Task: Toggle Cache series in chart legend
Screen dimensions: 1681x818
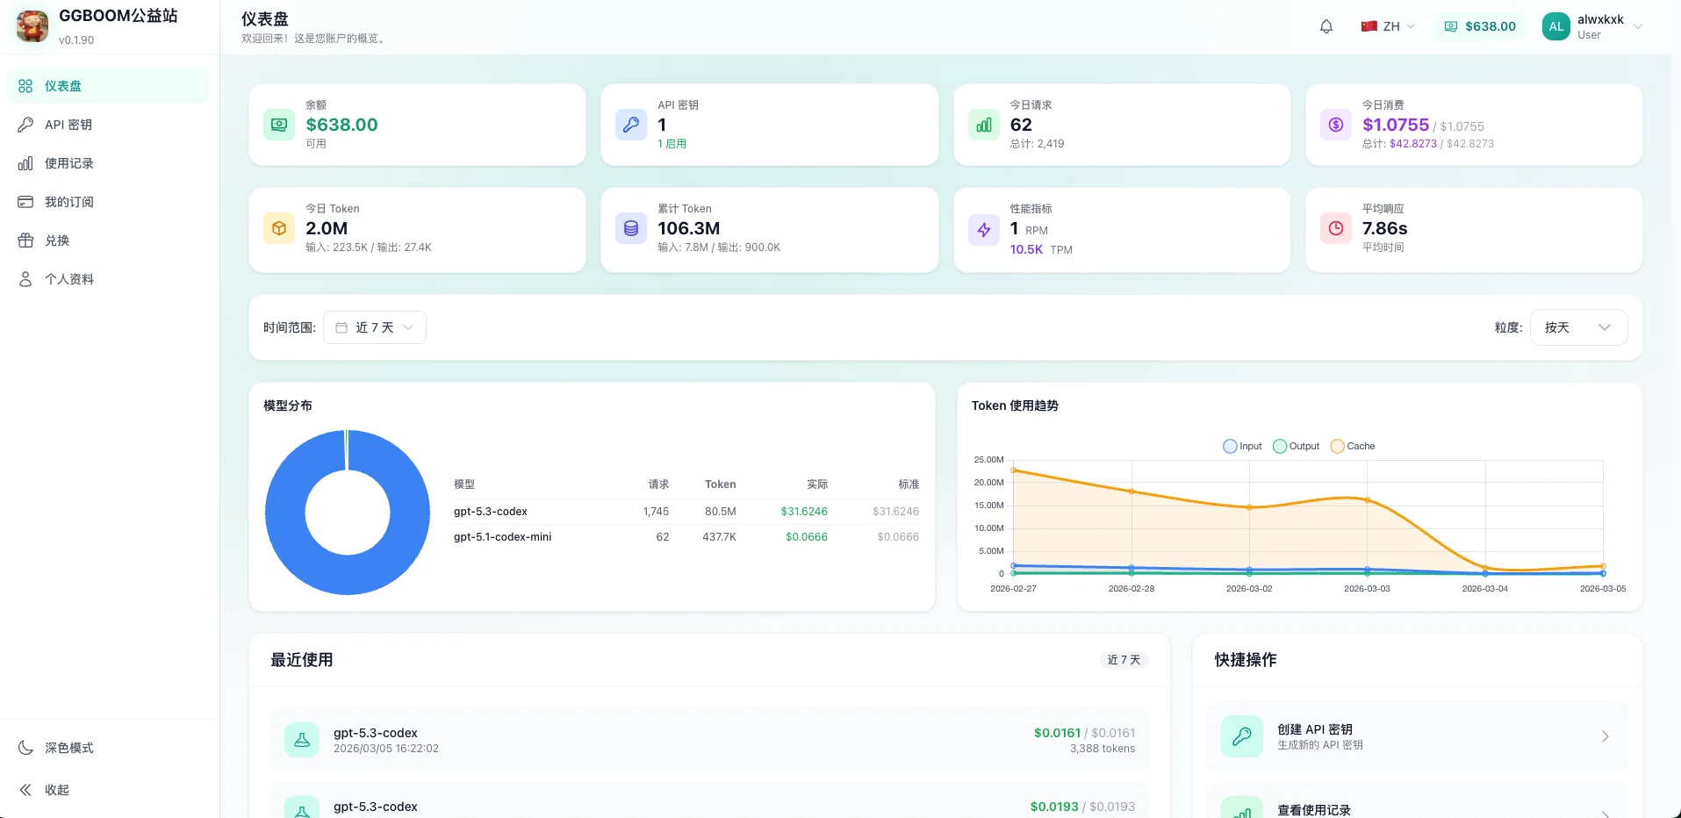Action: click(x=1353, y=446)
